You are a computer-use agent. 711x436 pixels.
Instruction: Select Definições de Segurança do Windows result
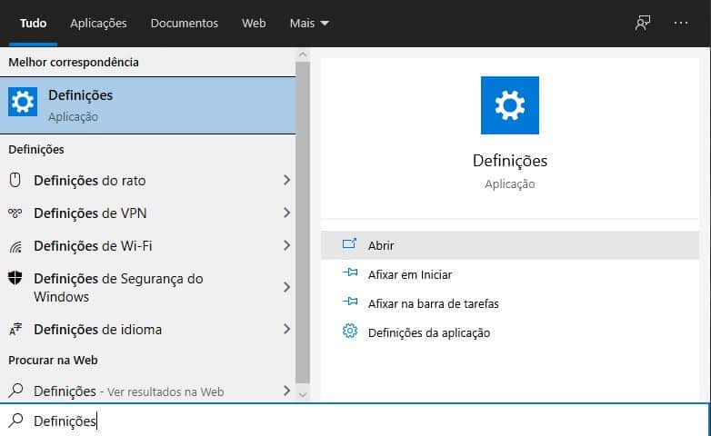point(147,287)
